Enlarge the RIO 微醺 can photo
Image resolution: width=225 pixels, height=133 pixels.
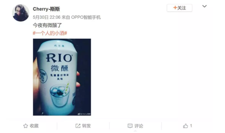click(x=62, y=77)
